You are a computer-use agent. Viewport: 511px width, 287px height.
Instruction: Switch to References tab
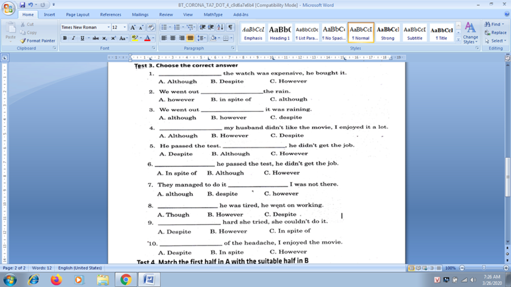110,14
